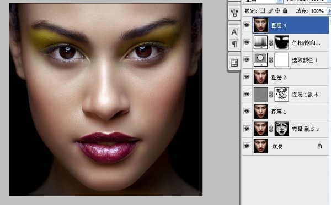
Task: Open the Paragraph panel (¶ icon)
Action: pyautogui.click(x=234, y=44)
